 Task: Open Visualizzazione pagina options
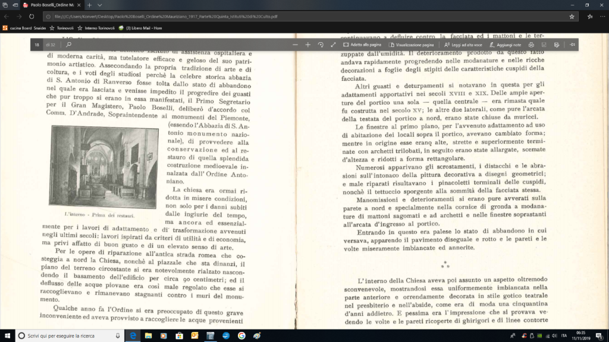click(411, 45)
